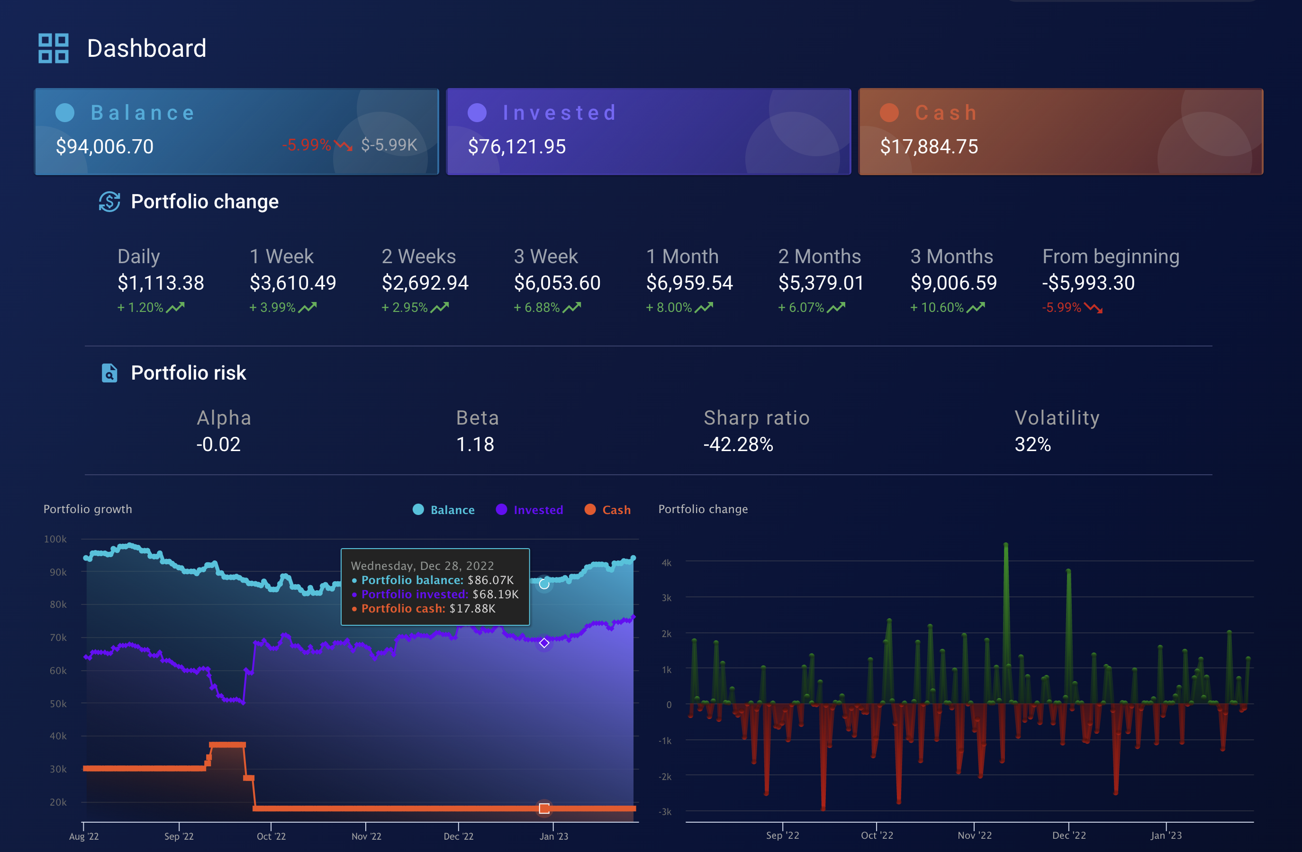Click the Daily uptrend arrow icon
This screenshot has width=1302, height=852.
click(x=175, y=308)
